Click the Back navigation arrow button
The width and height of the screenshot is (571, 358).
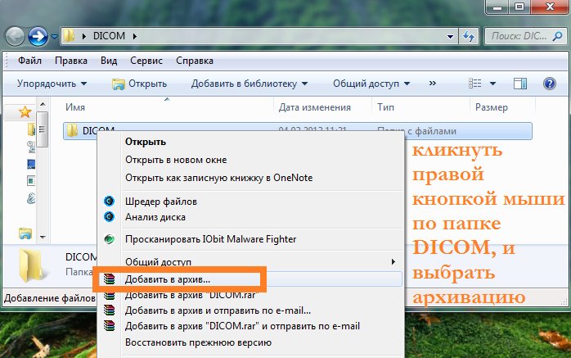[x=16, y=36]
